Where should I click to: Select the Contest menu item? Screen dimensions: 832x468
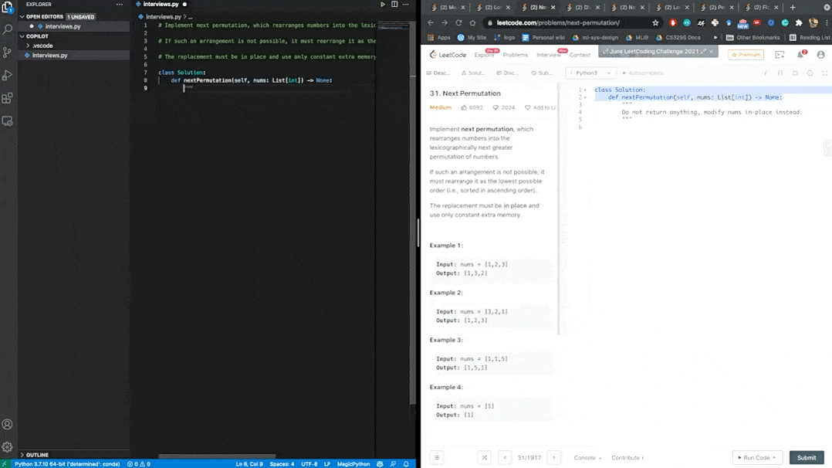(580, 55)
